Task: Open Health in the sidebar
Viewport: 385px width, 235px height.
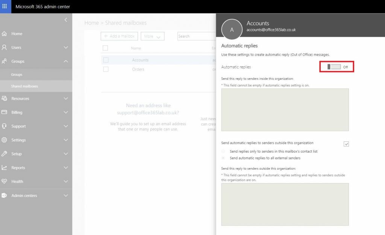Action: [17, 182]
